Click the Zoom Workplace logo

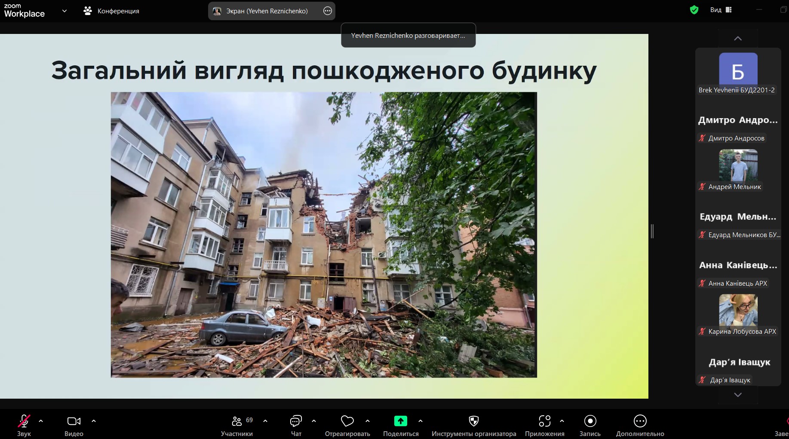25,11
